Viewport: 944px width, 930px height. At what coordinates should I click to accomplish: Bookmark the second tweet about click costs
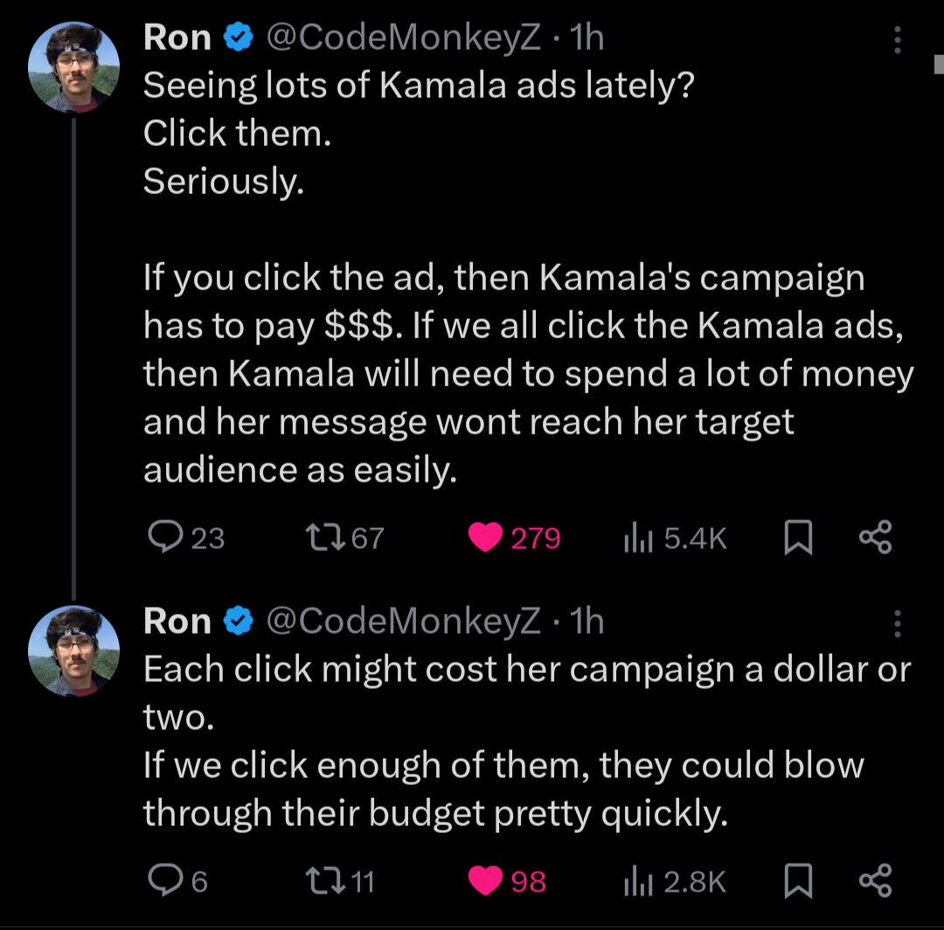(x=798, y=881)
